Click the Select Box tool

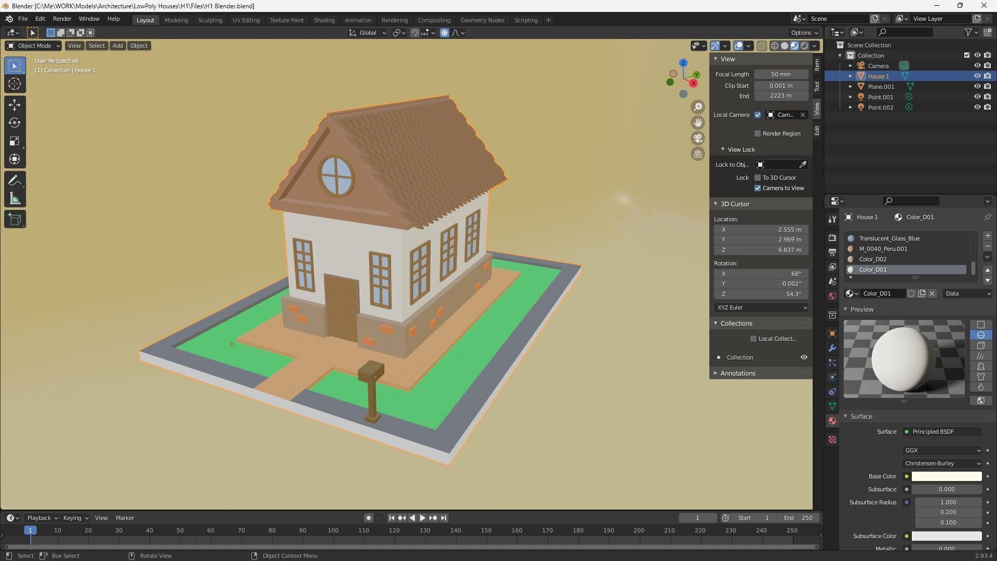15,66
